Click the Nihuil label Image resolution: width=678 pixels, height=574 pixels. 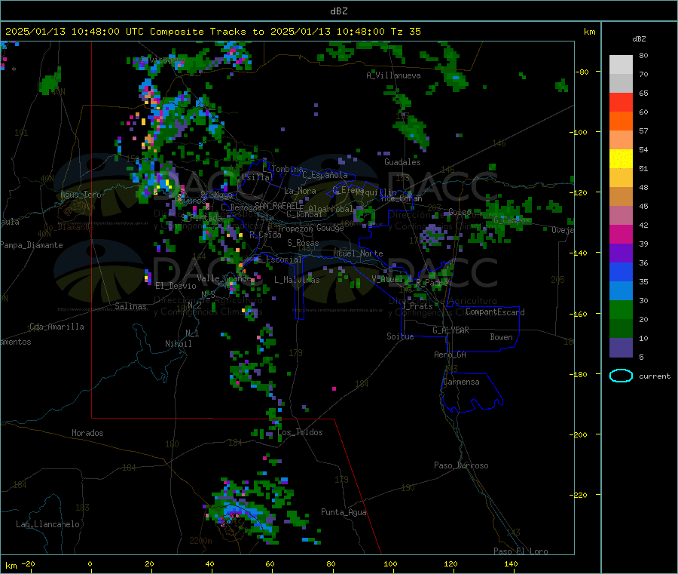pyautogui.click(x=178, y=344)
